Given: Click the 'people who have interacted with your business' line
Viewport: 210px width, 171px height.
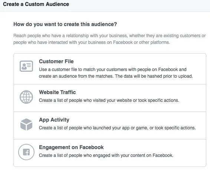Looking at the screenshot, I should (92, 42).
